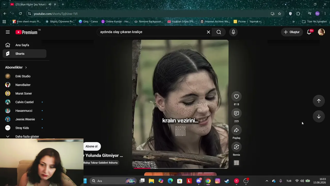Open Microsoft Edge from the taskbar

coord(170,181)
